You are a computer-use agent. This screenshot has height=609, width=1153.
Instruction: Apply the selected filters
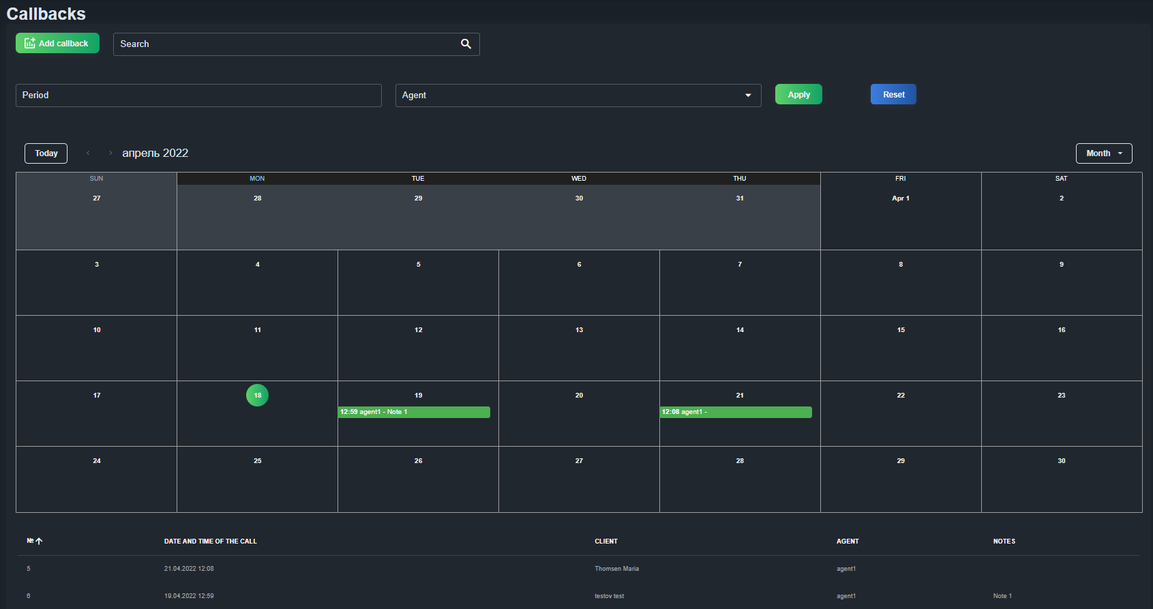[x=798, y=94]
